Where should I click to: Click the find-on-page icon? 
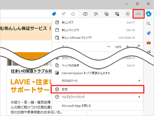(x=57, y=66)
